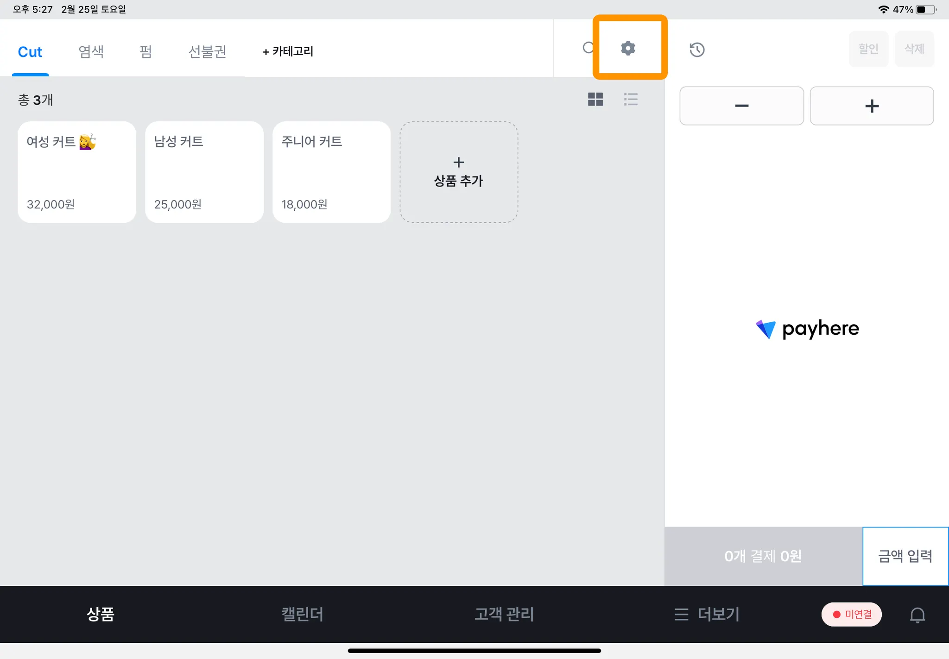
Task: Switch to grid view layout
Action: (x=595, y=99)
